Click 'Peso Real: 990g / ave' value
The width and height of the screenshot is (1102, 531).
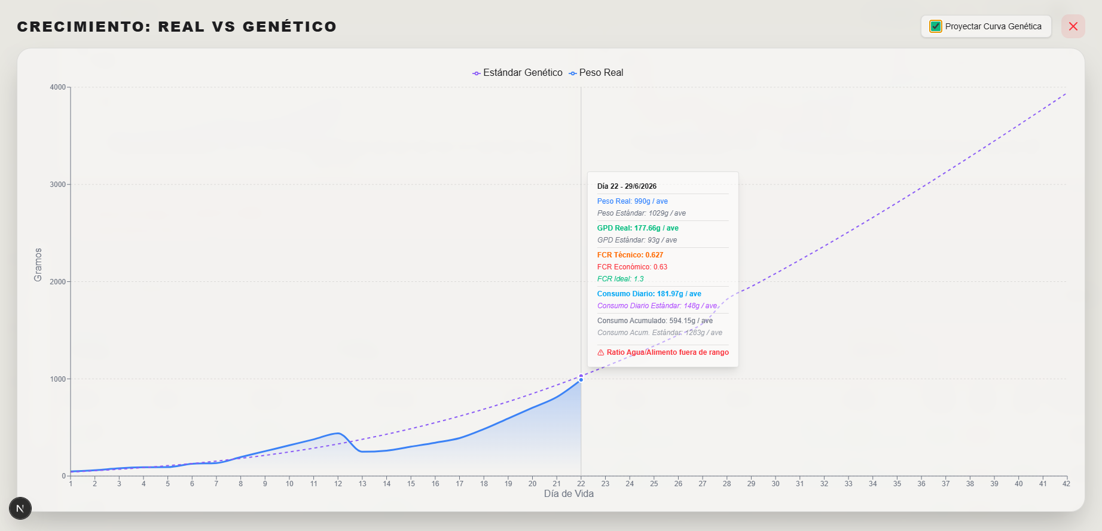(x=633, y=201)
